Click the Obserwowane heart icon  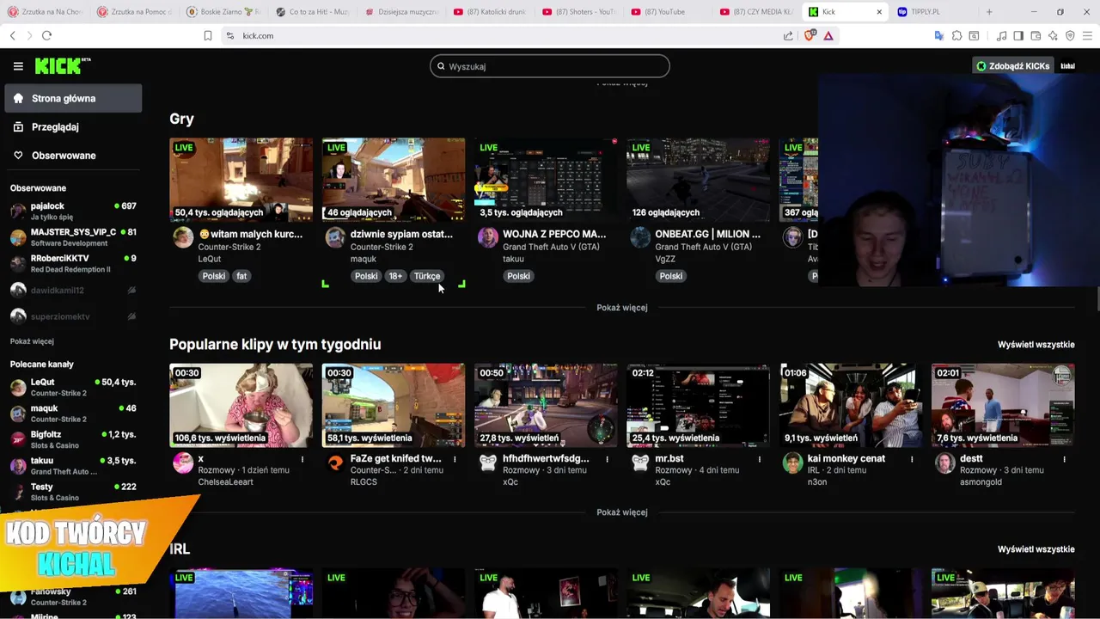(18, 156)
